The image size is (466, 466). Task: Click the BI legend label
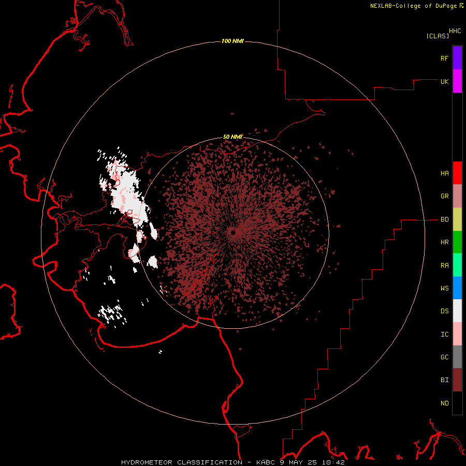(x=444, y=380)
